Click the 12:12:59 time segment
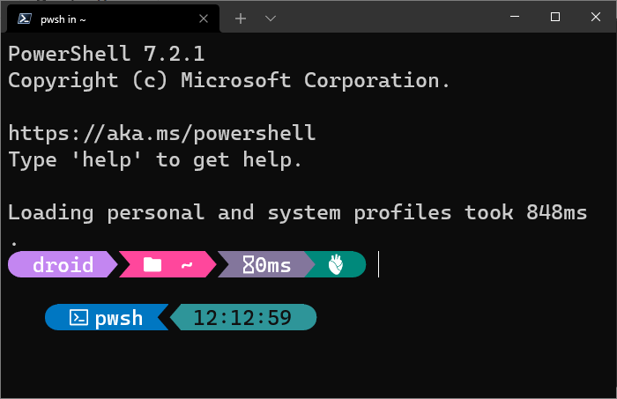 click(x=242, y=317)
